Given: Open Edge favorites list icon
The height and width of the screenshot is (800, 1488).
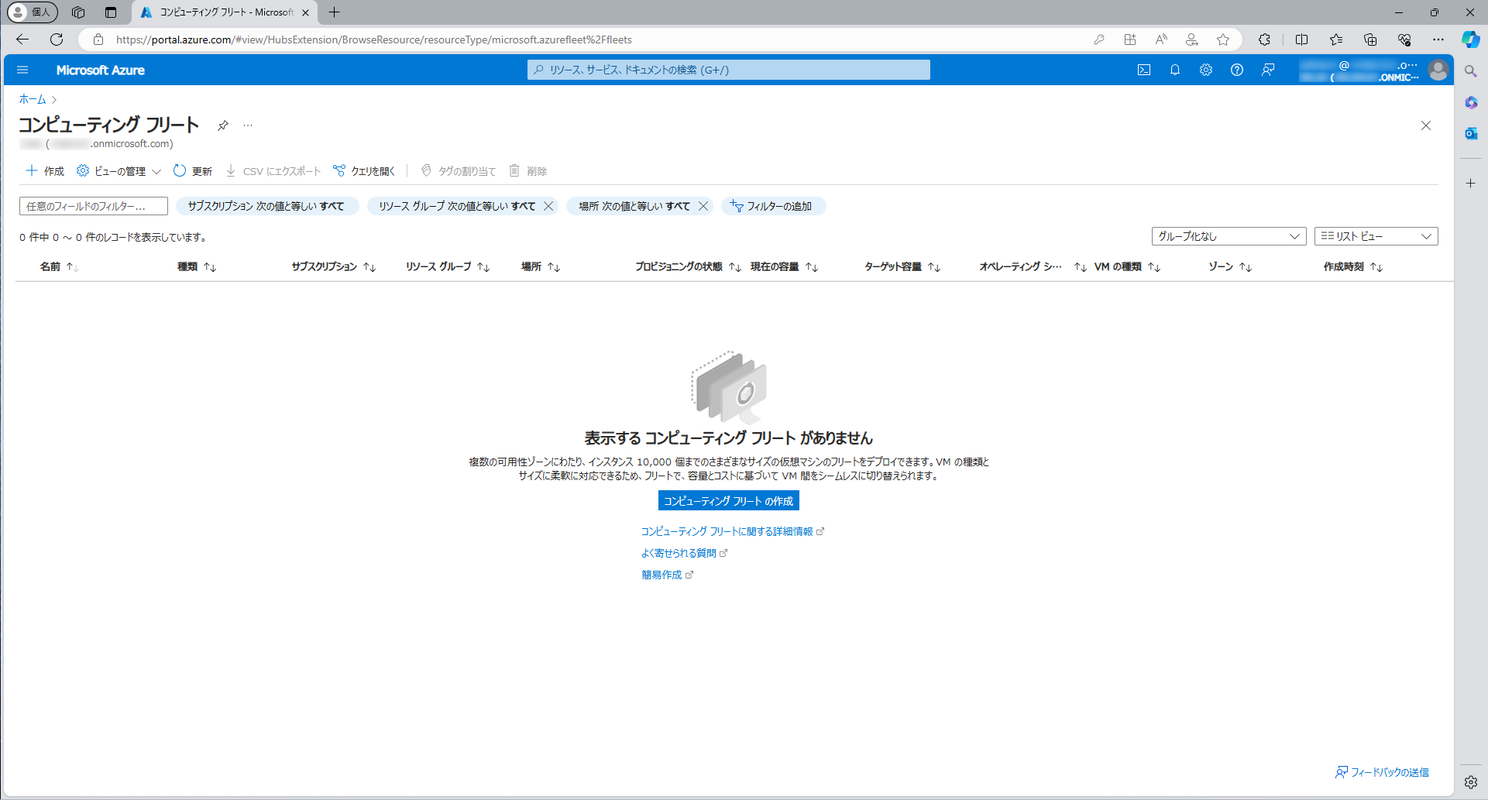Looking at the screenshot, I should 1336,39.
